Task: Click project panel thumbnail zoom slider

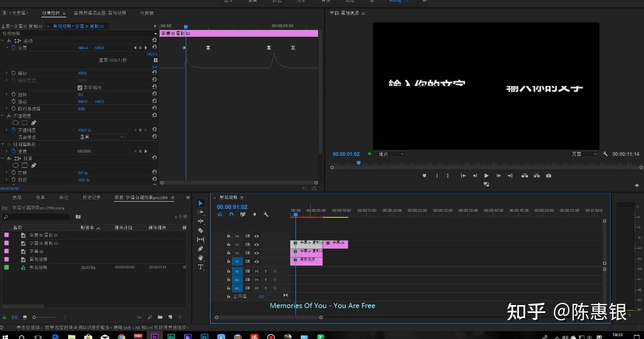Action: point(44,318)
